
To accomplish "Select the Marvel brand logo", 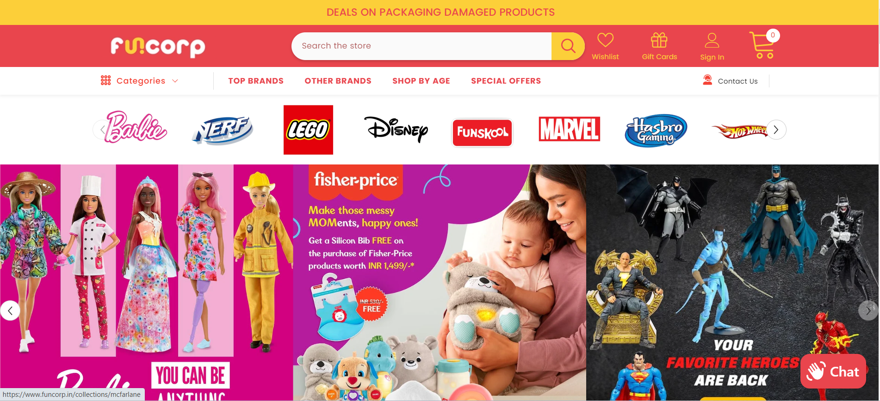I will click(x=569, y=129).
